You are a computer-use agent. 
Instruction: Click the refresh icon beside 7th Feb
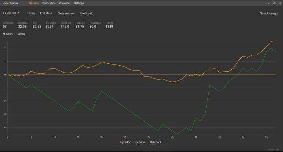[4, 13]
